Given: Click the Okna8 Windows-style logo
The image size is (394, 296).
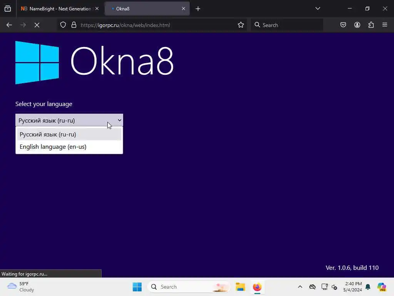Looking at the screenshot, I should tap(37, 62).
